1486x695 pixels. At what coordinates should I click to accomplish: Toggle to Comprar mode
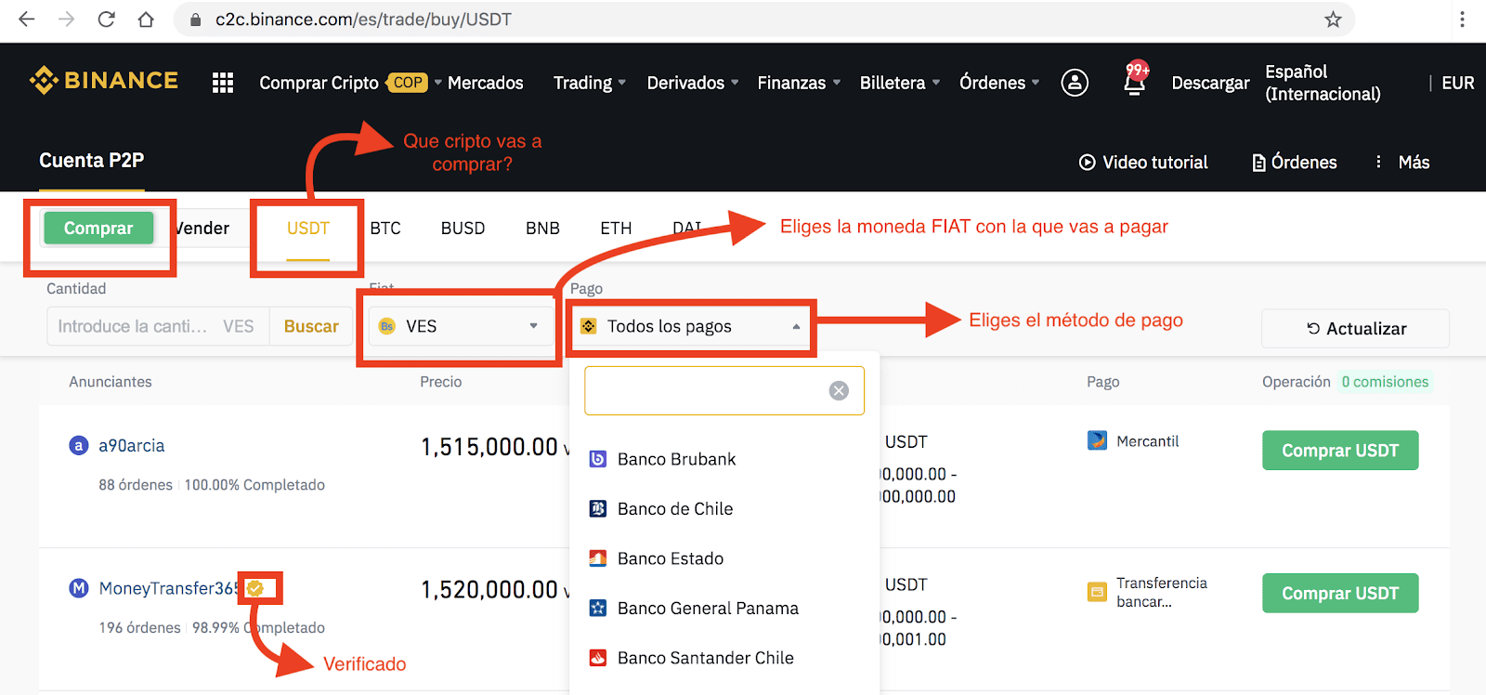click(x=98, y=228)
